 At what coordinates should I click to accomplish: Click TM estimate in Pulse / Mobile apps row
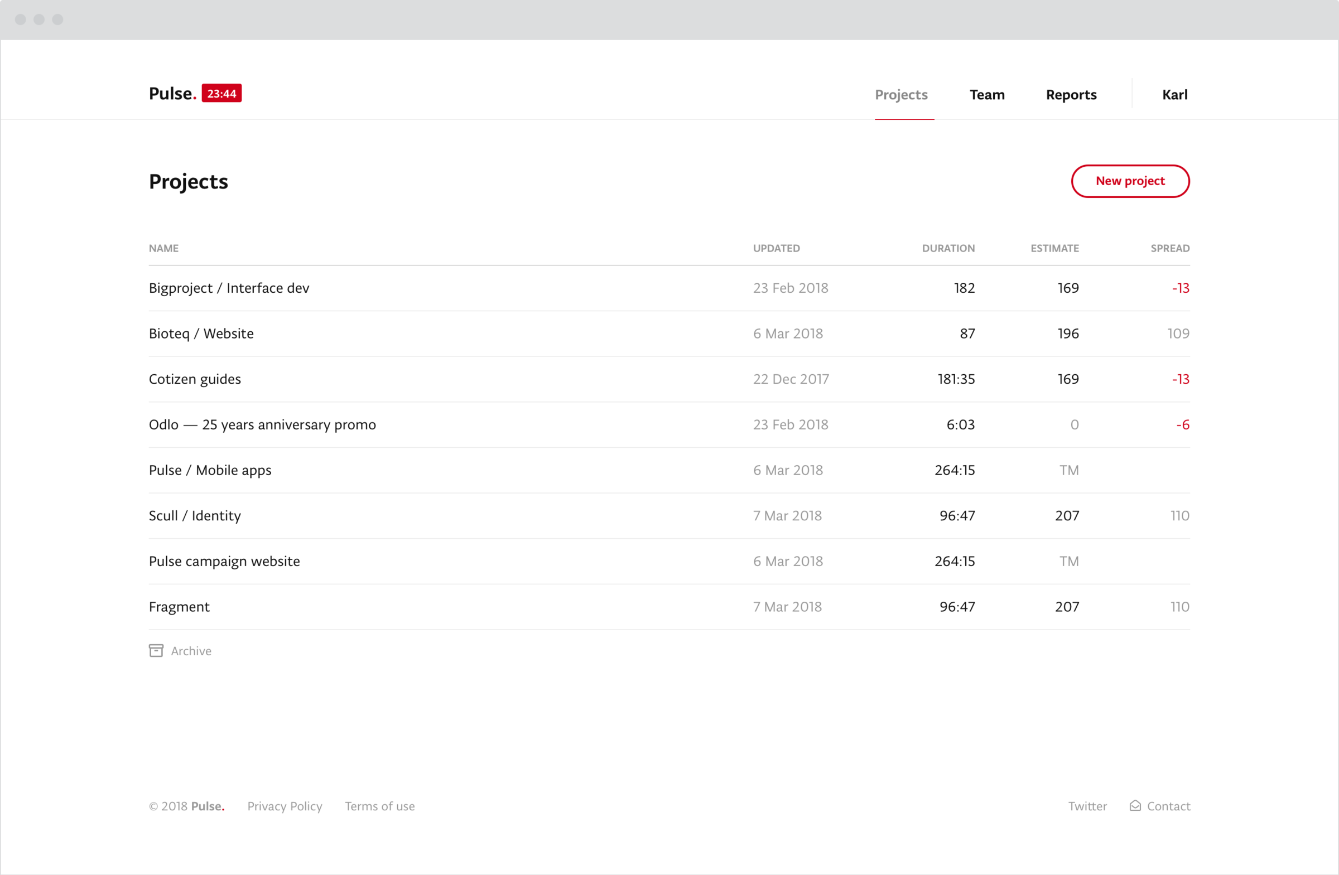(x=1069, y=470)
